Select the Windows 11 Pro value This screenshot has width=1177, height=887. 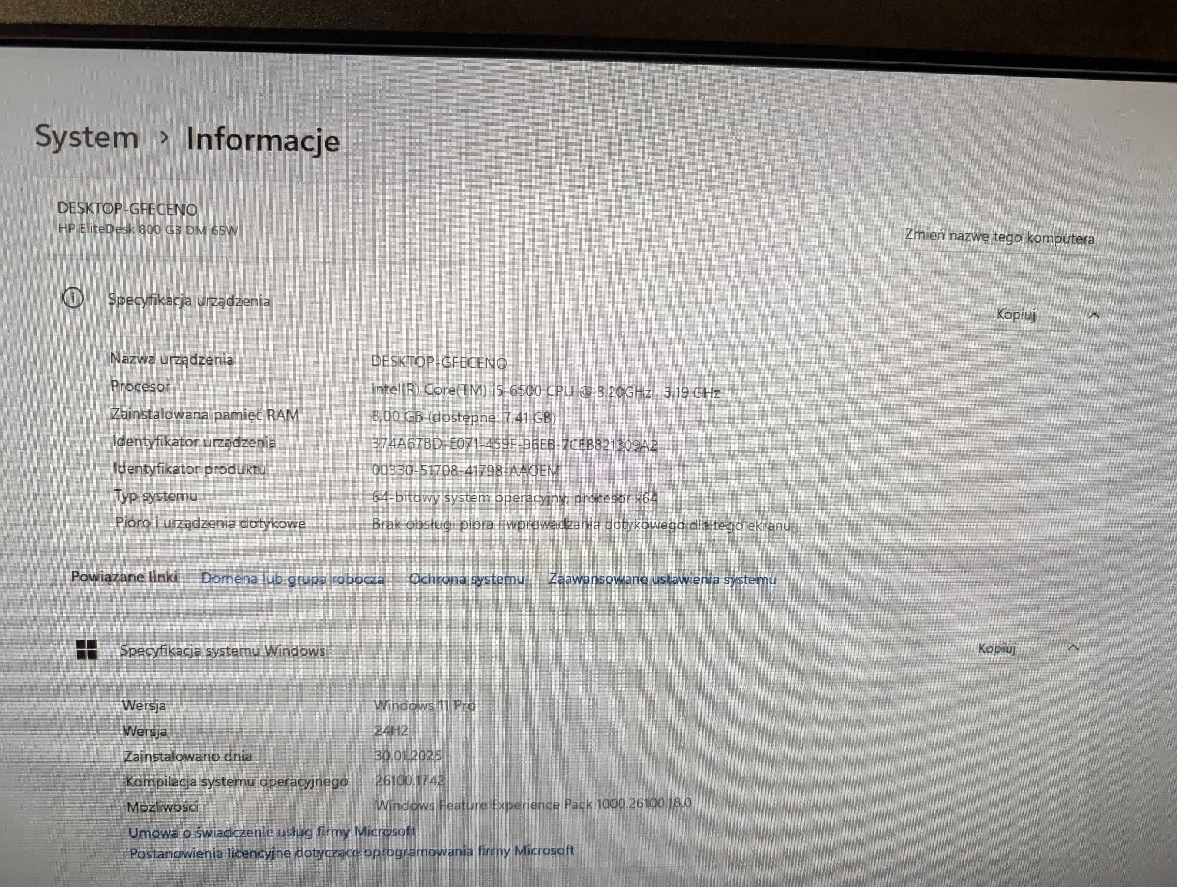[424, 705]
